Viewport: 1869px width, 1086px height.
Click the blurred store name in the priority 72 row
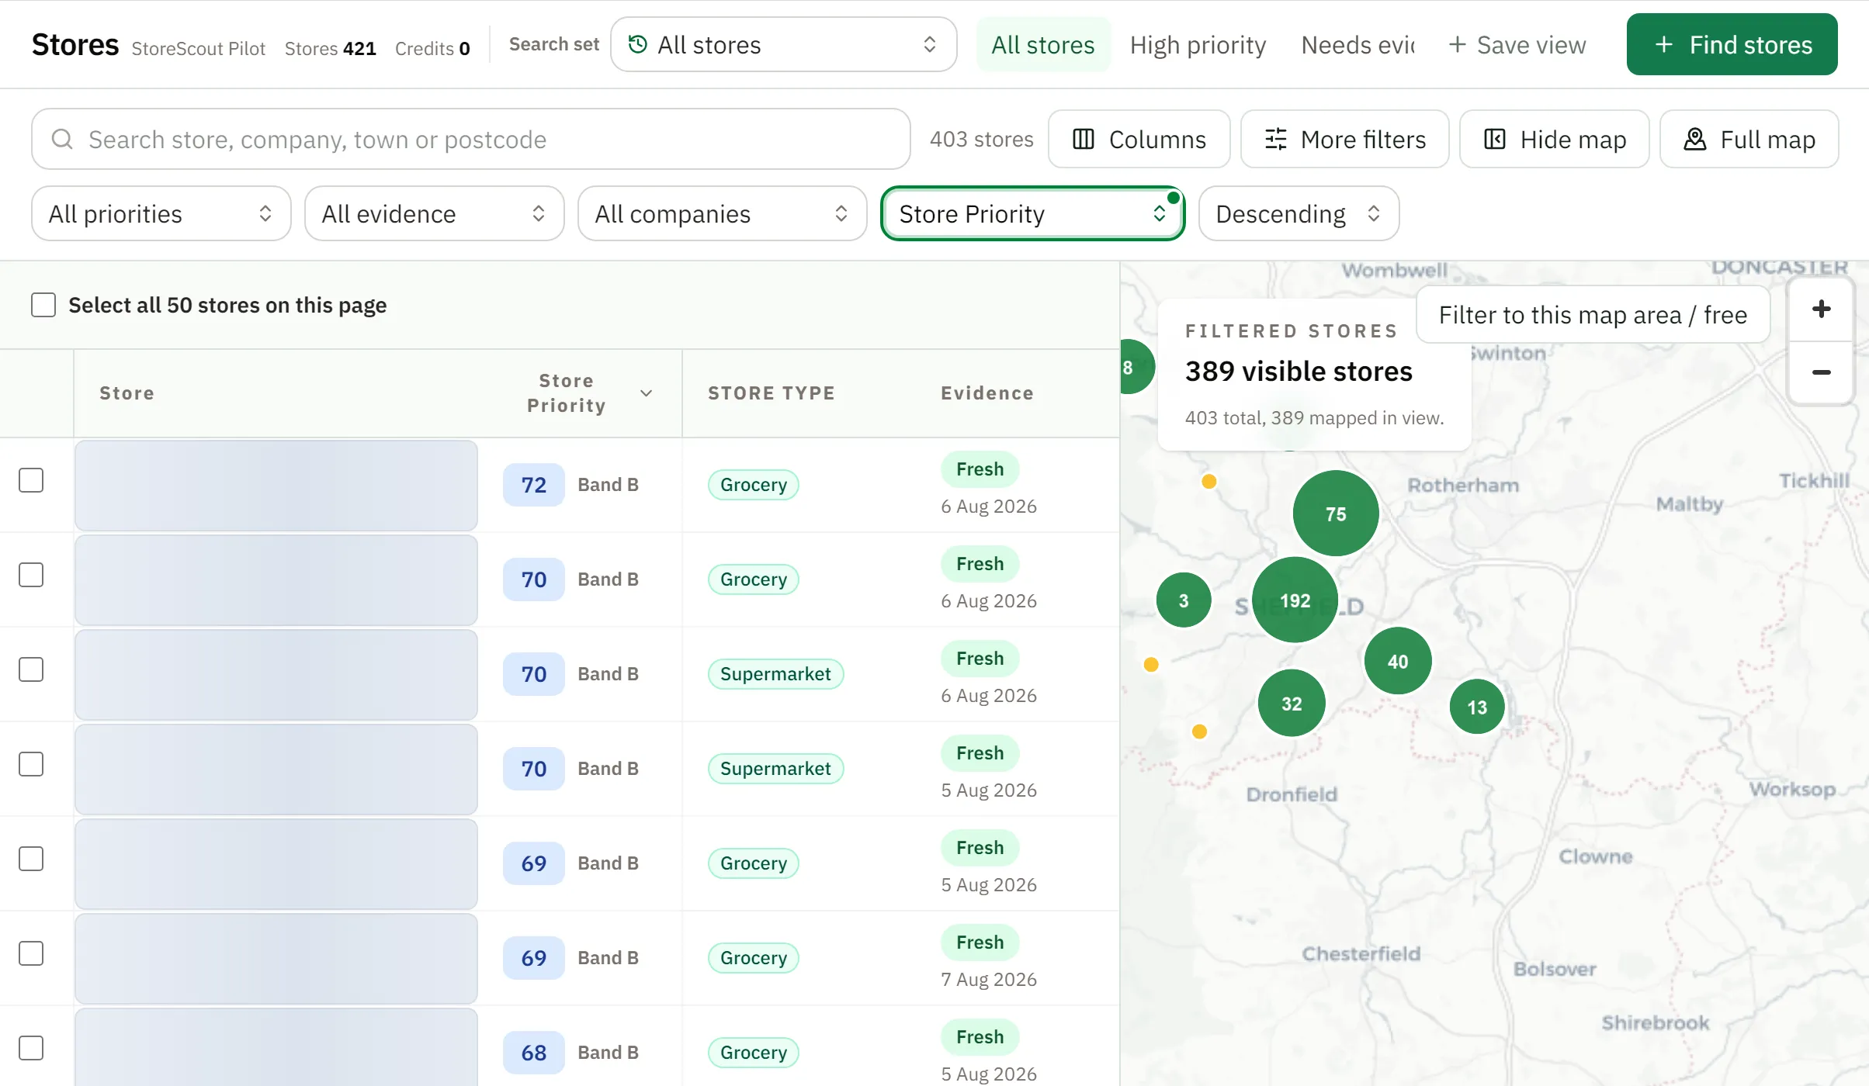coord(276,486)
